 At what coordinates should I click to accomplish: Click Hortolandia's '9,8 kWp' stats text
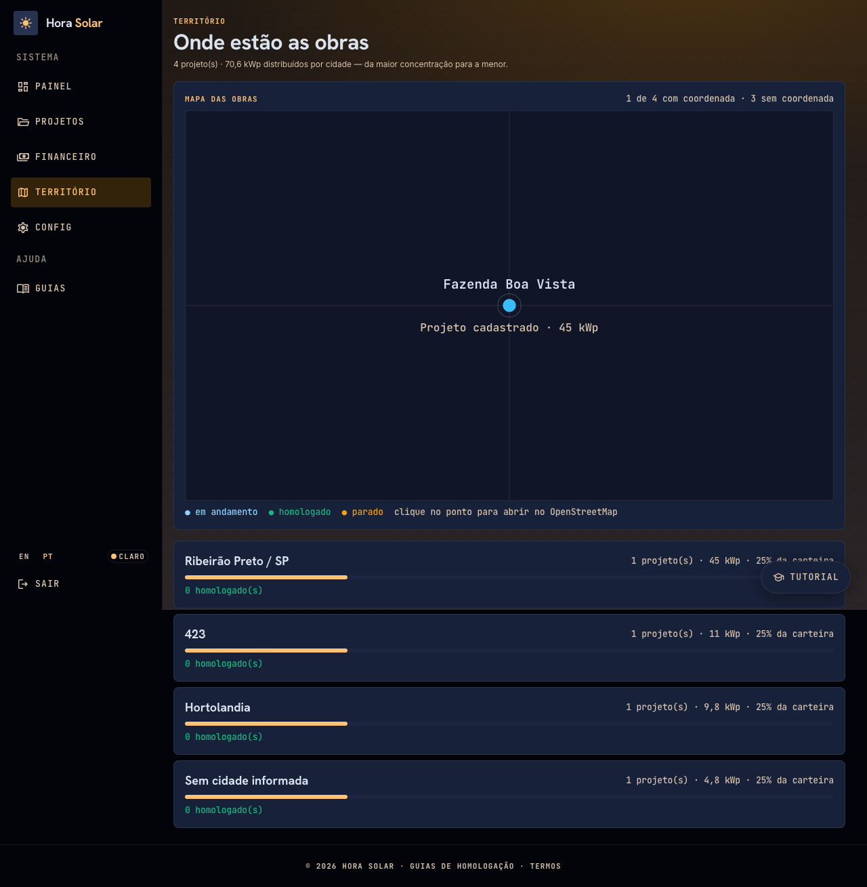(x=729, y=707)
